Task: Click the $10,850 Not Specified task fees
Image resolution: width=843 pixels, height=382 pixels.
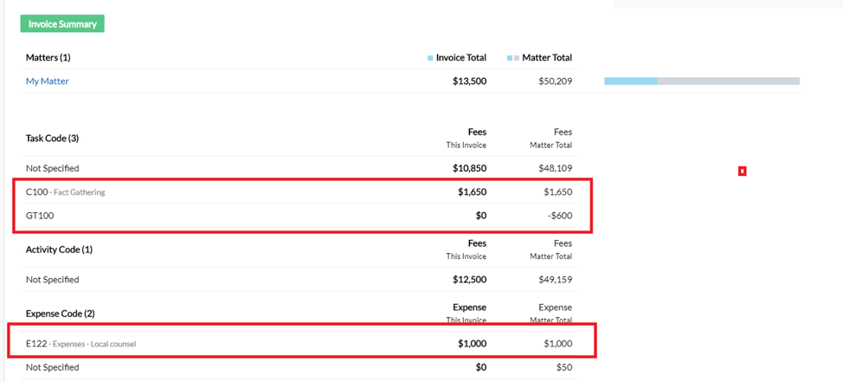Action: tap(469, 168)
